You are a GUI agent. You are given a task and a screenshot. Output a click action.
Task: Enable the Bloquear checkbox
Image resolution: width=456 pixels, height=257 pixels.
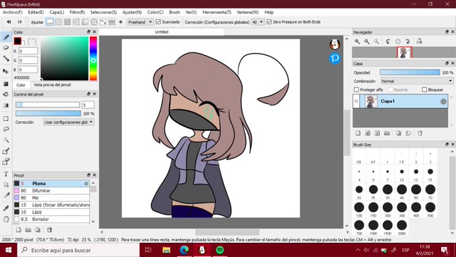[x=424, y=90]
